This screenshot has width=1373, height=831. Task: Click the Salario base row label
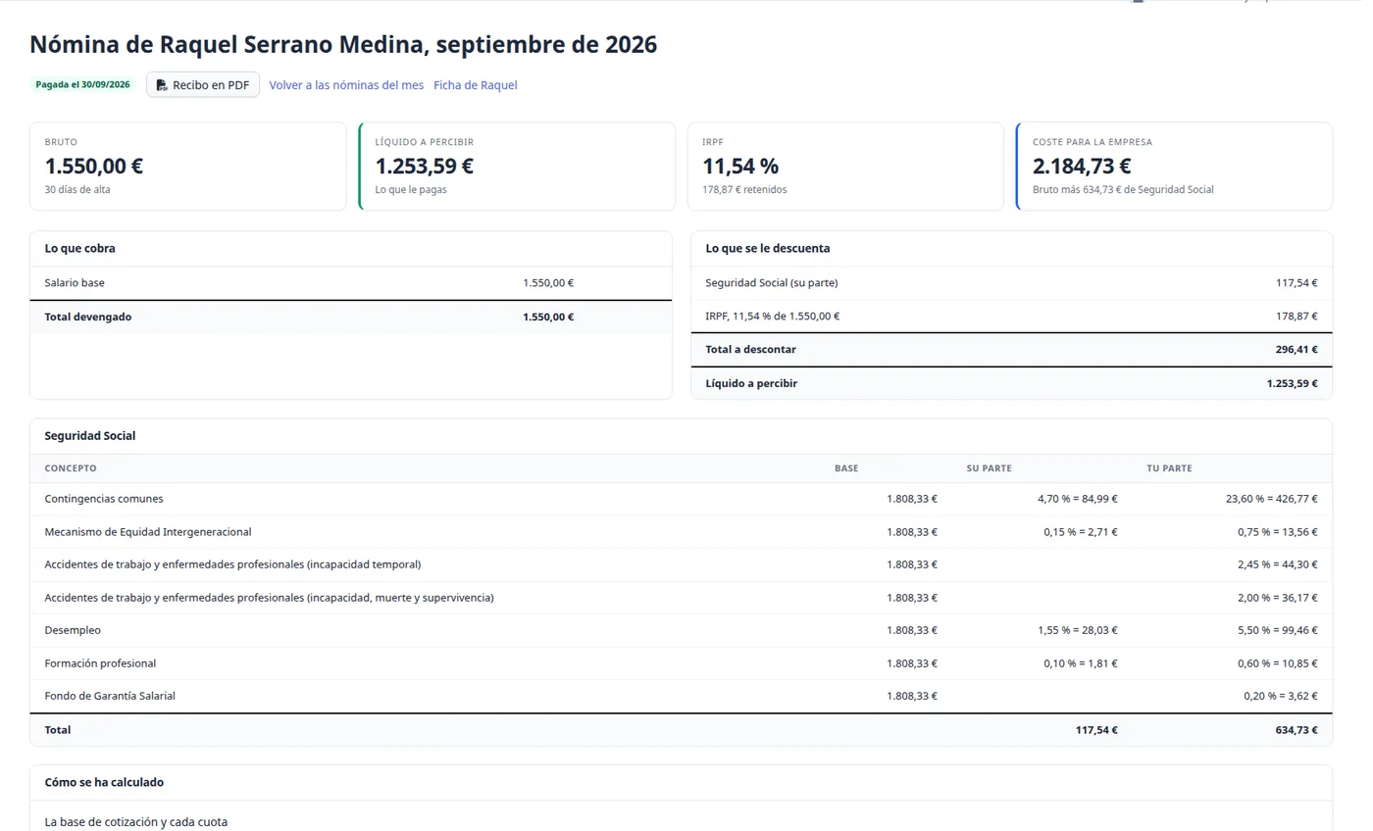point(75,283)
